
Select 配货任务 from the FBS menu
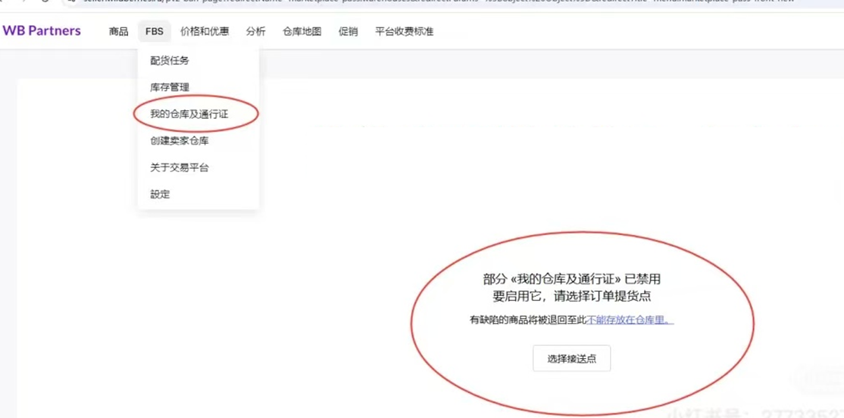point(170,61)
